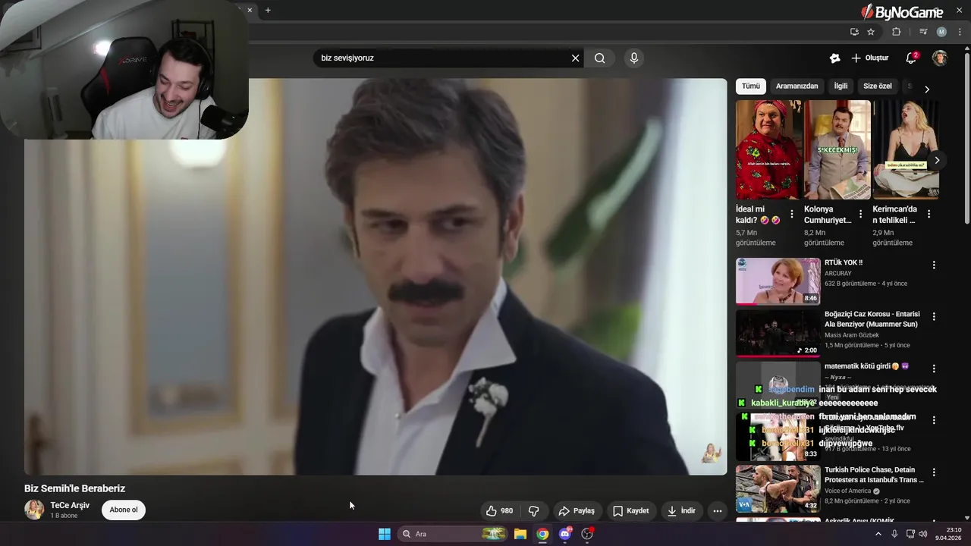Viewport: 971px width, 546px height.
Task: Open TeCe Arşiv channel name
Action: point(70,506)
